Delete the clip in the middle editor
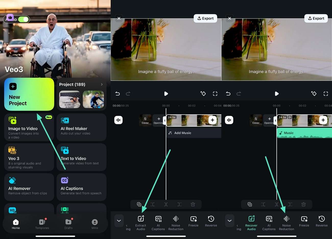The width and height of the screenshot is (332, 239). click(x=193, y=204)
